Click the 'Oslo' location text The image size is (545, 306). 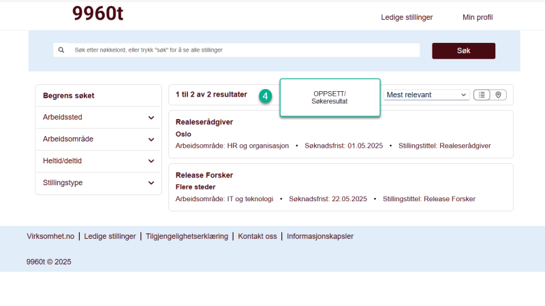(x=183, y=134)
